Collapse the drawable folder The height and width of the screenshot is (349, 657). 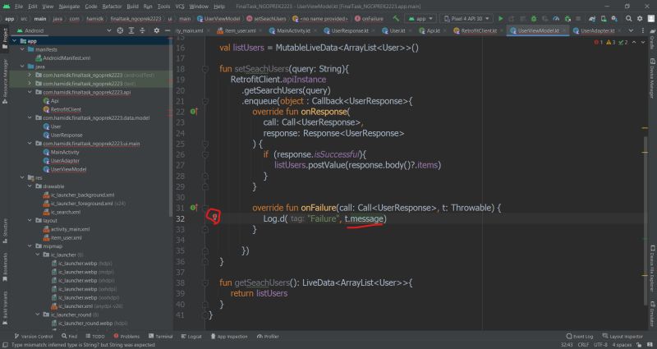pyautogui.click(x=30, y=186)
